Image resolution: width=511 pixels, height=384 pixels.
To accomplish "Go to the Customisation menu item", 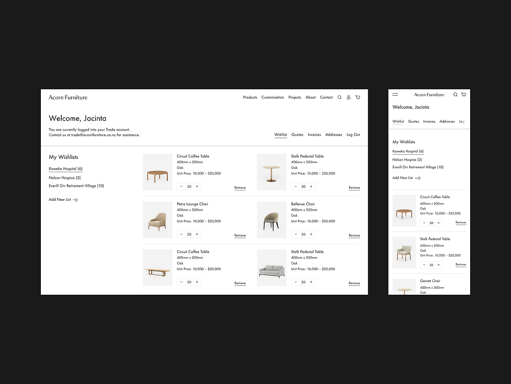I will tap(272, 98).
